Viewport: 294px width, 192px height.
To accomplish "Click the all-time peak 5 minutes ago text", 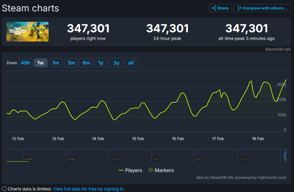I will (x=246, y=38).
